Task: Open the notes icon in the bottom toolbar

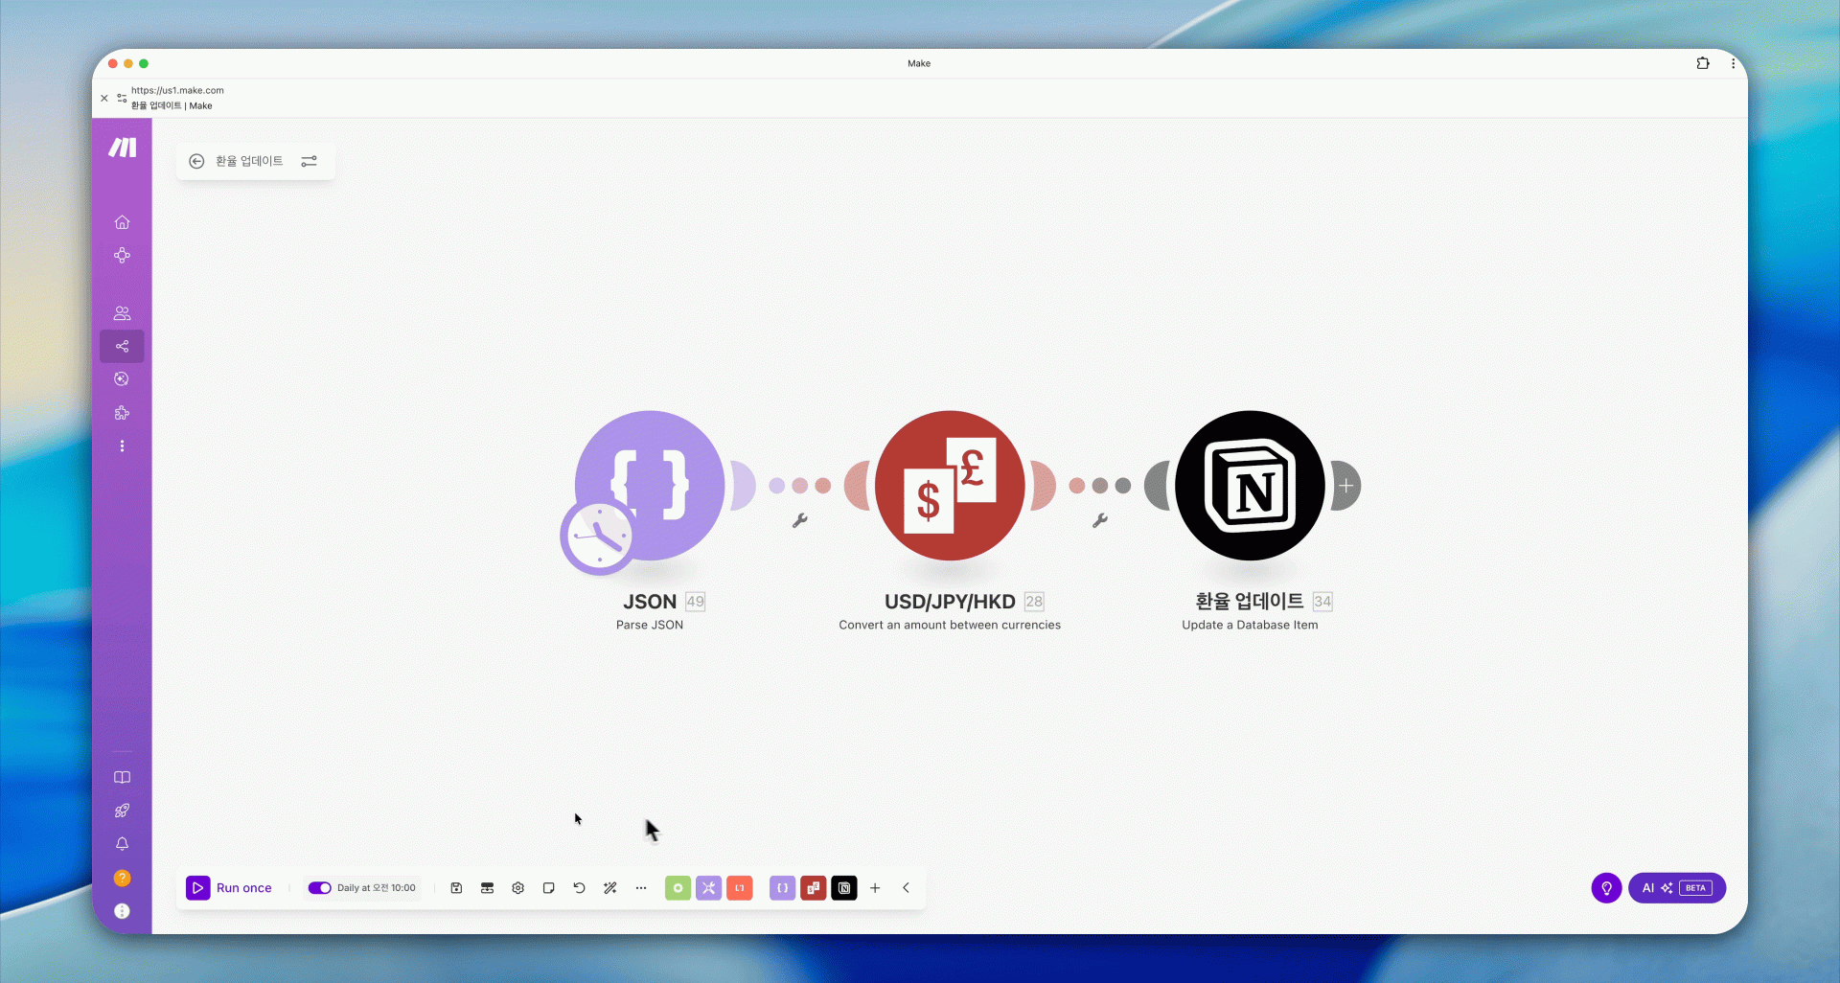Action: [x=548, y=888]
